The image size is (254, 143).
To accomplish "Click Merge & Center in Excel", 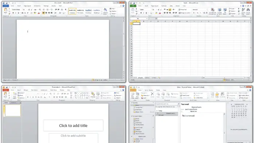I will 184,13.
